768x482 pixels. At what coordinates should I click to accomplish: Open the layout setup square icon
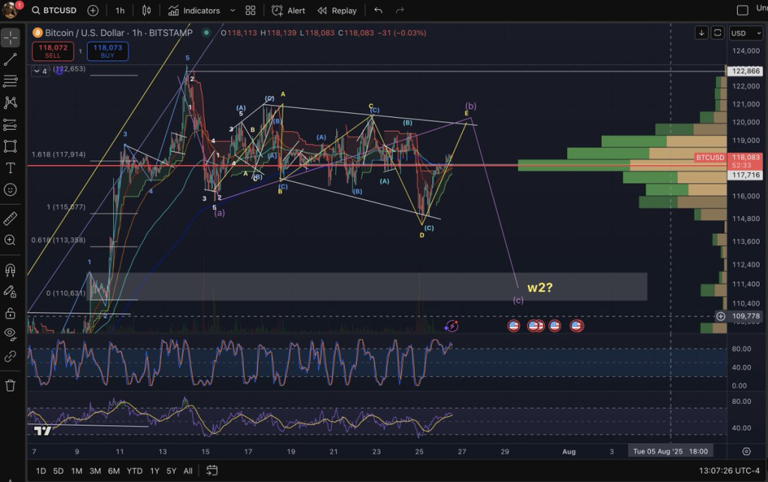point(742,10)
